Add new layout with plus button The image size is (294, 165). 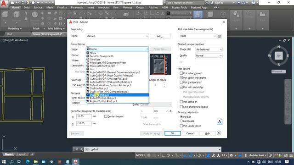point(32,154)
